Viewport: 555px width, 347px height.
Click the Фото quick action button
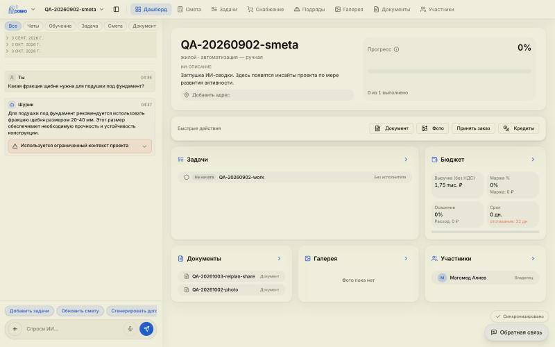pos(432,128)
